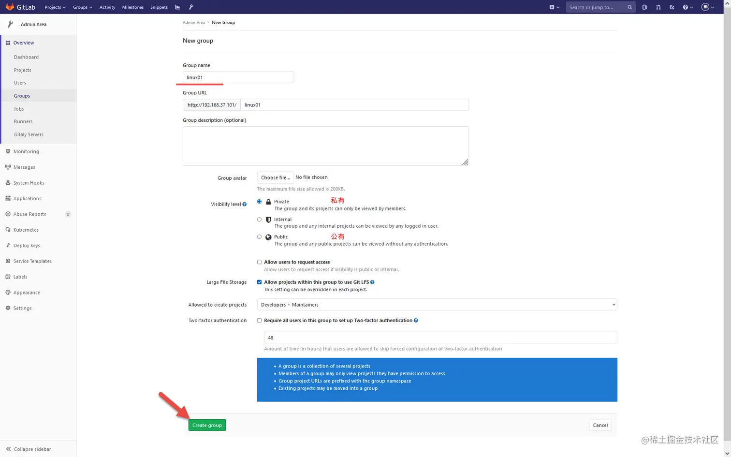Click the green Create group button
Viewport: 731px width, 457px height.
click(x=207, y=425)
